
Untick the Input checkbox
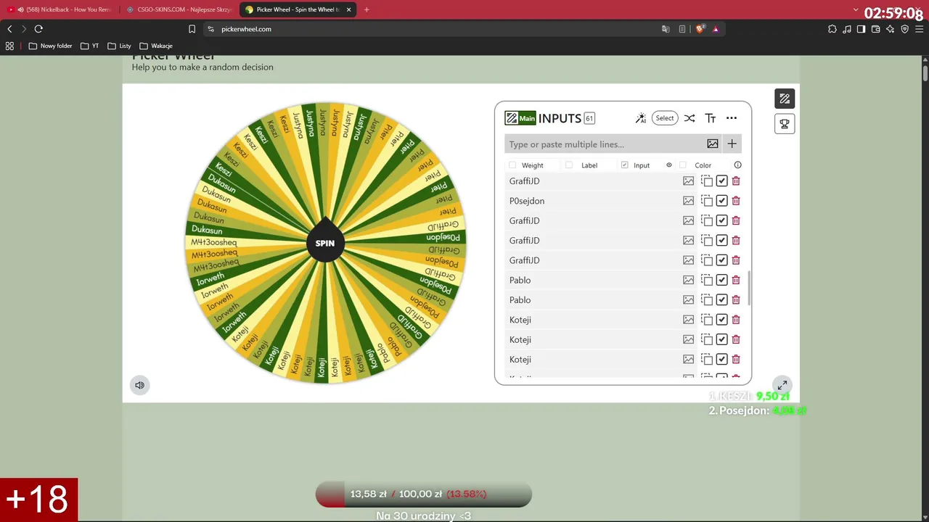(624, 165)
